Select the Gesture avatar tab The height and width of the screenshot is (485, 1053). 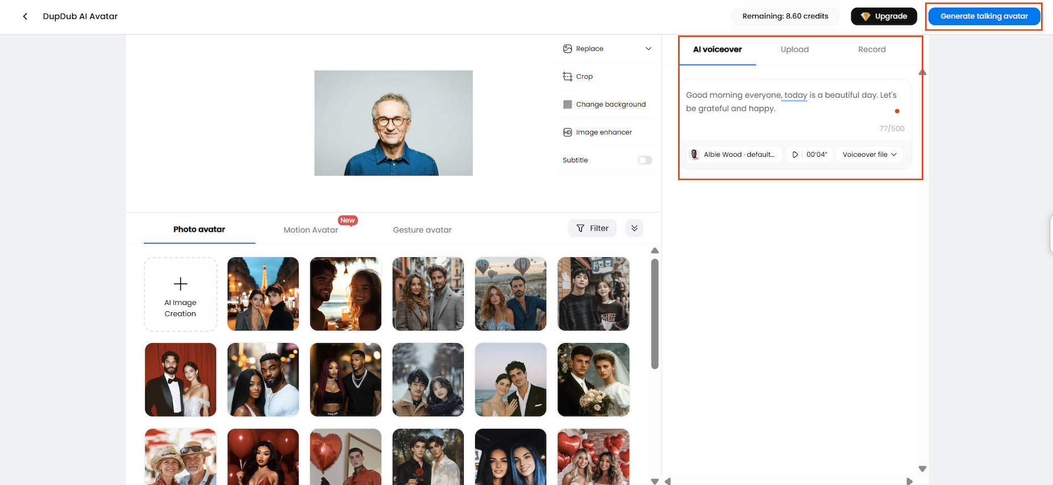click(422, 230)
